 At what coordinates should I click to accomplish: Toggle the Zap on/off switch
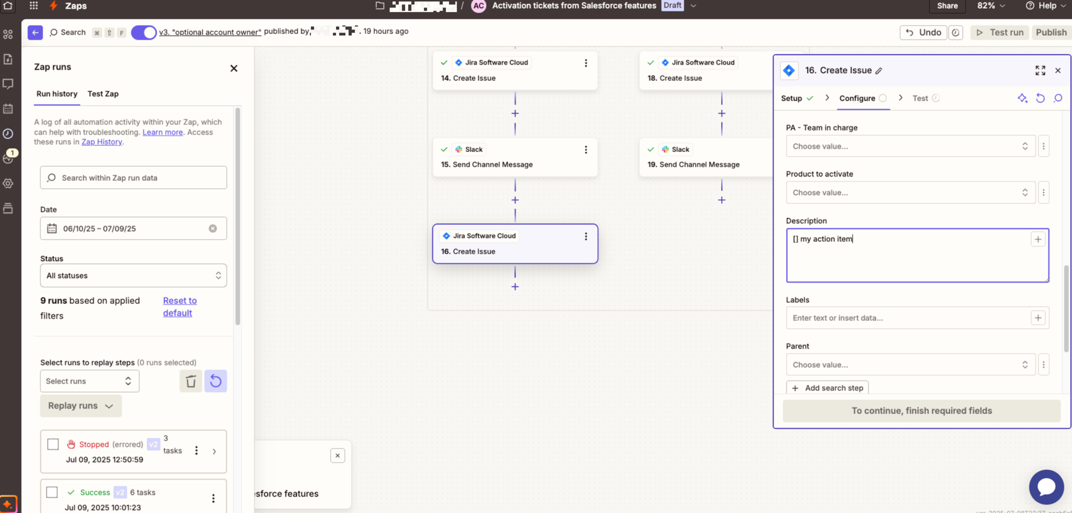point(144,33)
